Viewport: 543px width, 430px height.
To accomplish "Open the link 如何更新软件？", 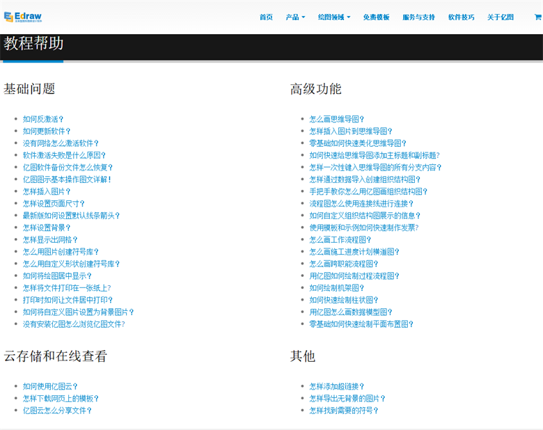I will click(x=47, y=132).
